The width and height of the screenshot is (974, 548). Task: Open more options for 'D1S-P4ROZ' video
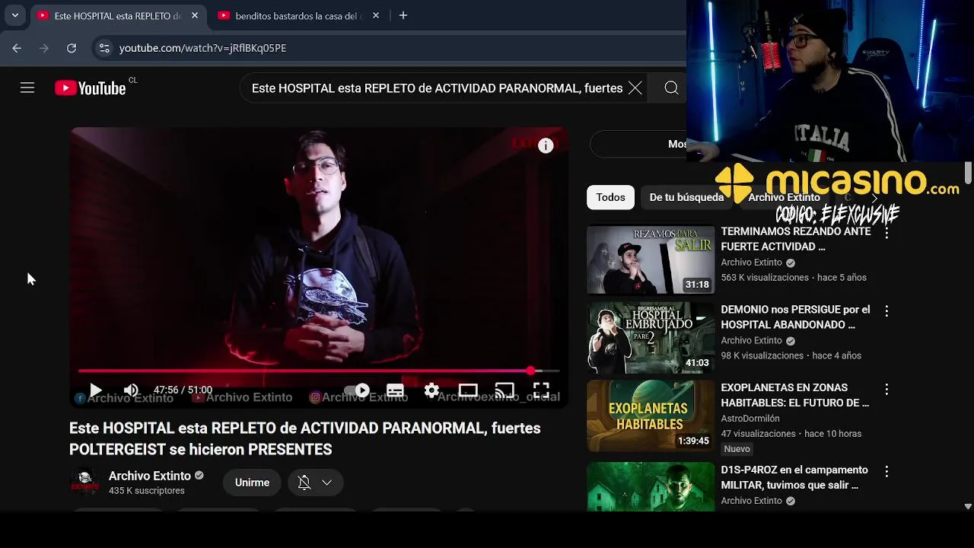pyautogui.click(x=886, y=471)
